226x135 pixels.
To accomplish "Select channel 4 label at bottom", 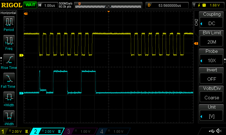I will coord(102,131).
